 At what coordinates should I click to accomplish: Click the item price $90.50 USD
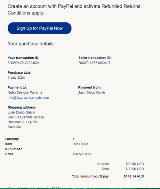click(x=81, y=154)
